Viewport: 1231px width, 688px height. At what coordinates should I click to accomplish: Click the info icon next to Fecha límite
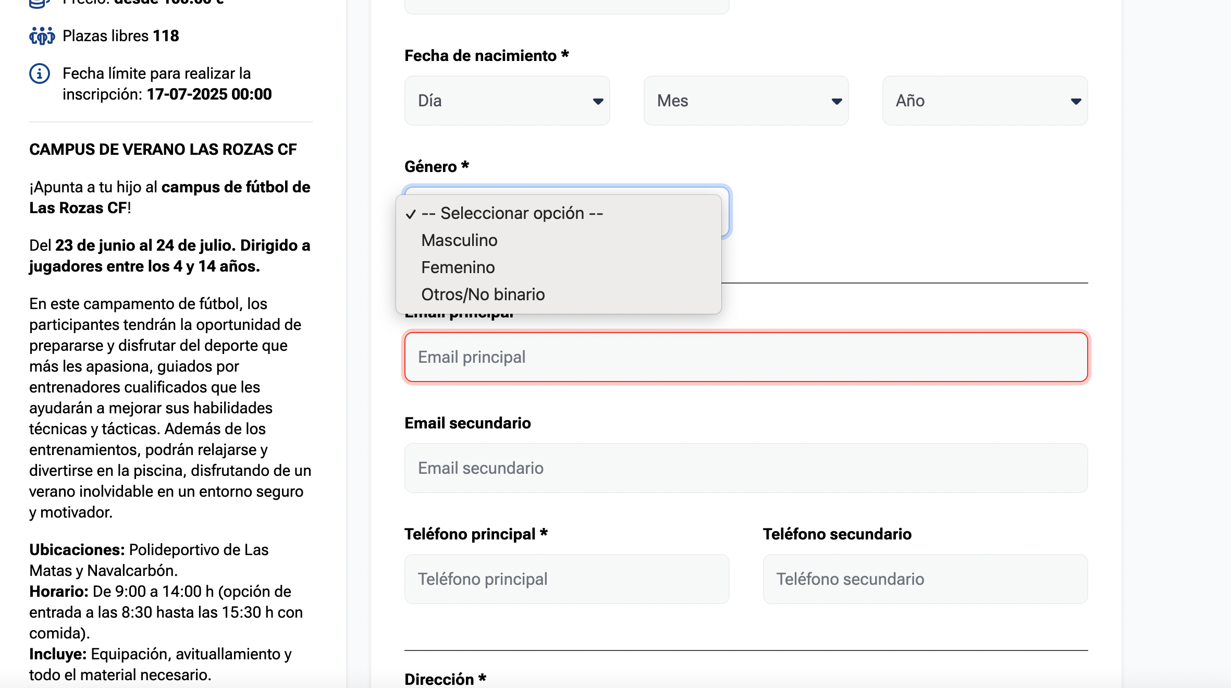40,74
